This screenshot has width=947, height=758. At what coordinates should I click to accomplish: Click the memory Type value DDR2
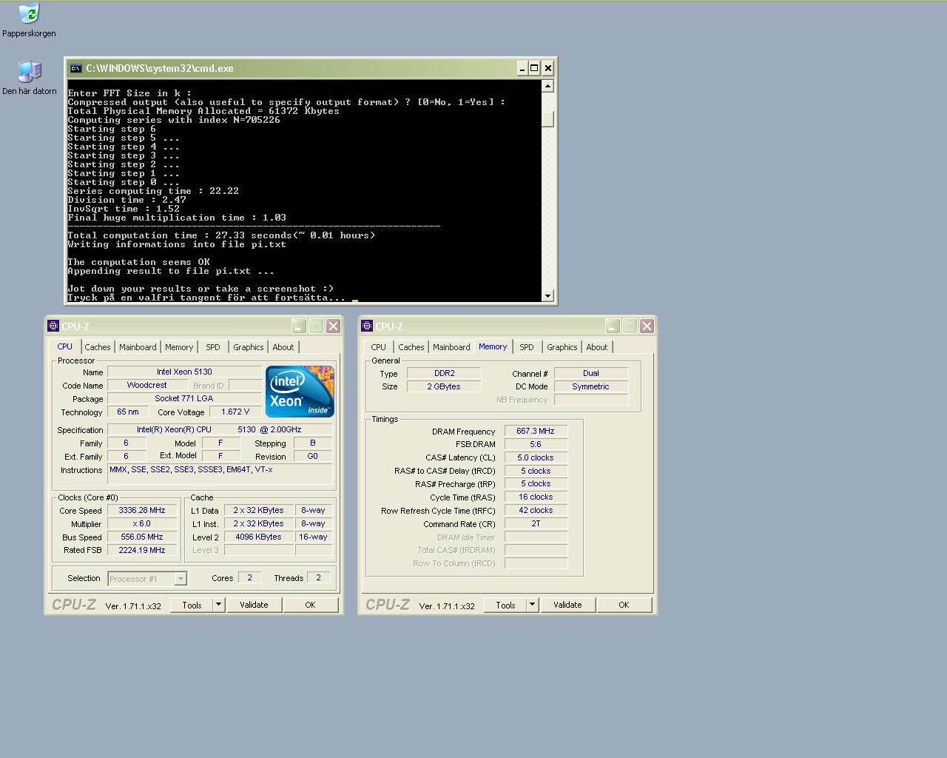(x=444, y=373)
